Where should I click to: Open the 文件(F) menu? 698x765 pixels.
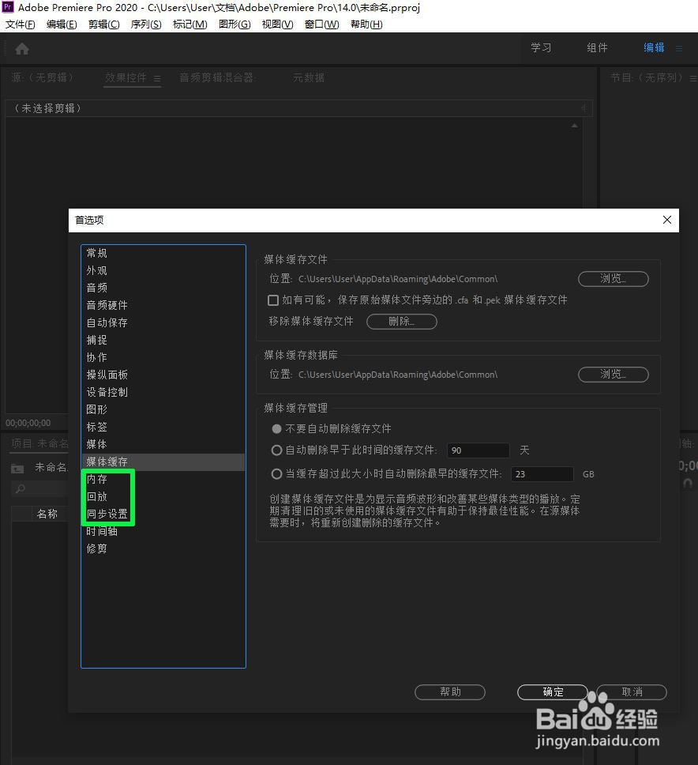20,24
